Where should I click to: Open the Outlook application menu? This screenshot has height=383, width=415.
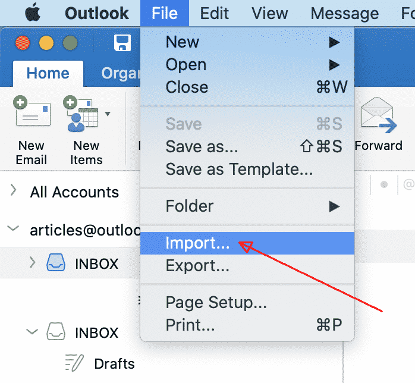96,13
